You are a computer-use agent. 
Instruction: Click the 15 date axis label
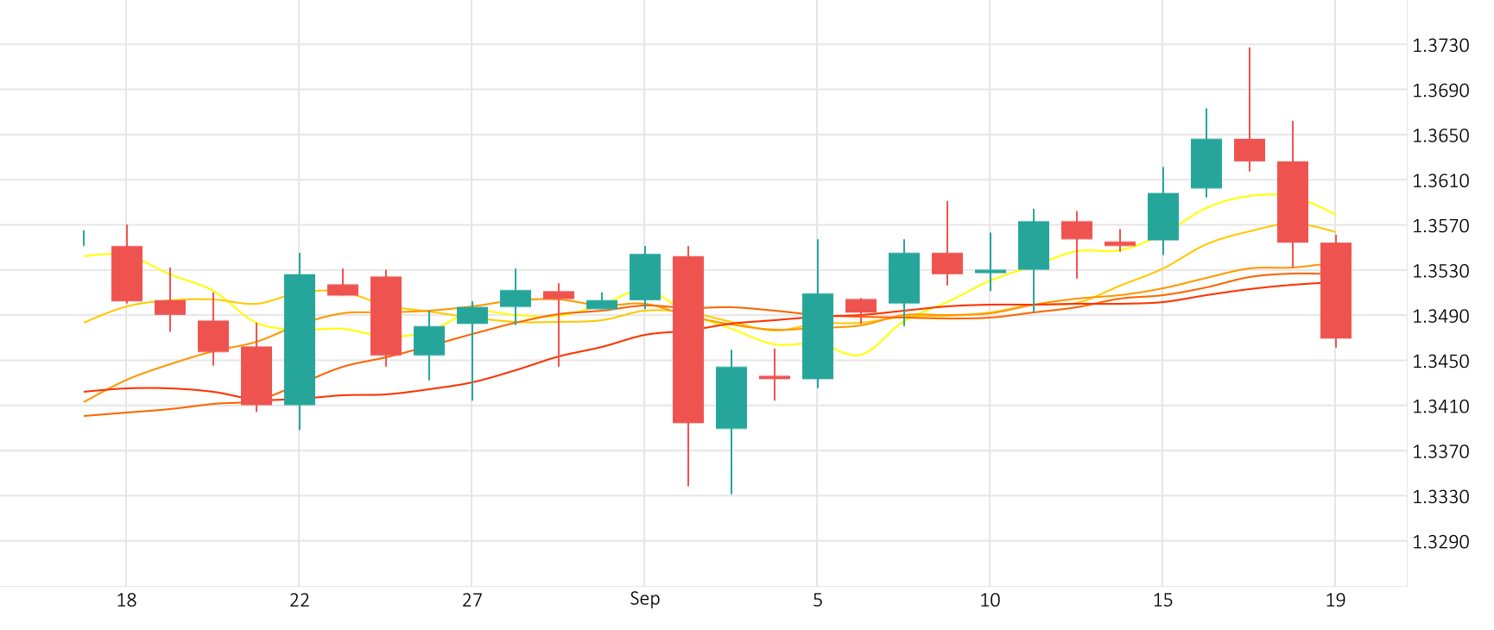1162,600
